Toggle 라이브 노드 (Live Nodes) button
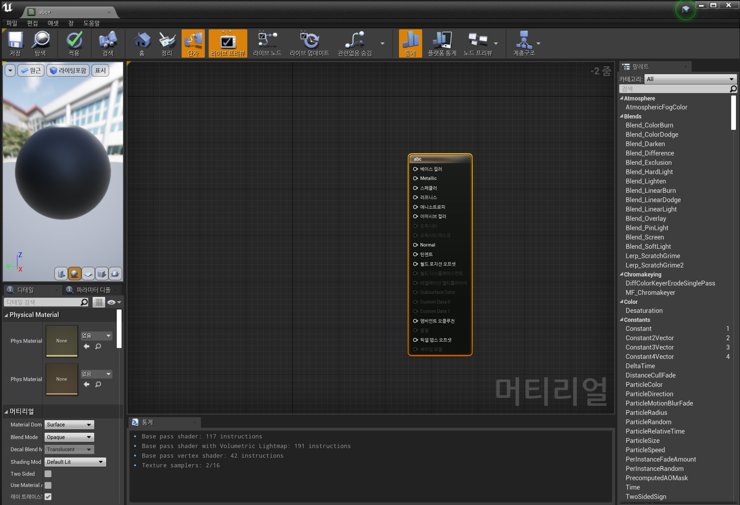Image resolution: width=740 pixels, height=505 pixels. click(x=267, y=43)
